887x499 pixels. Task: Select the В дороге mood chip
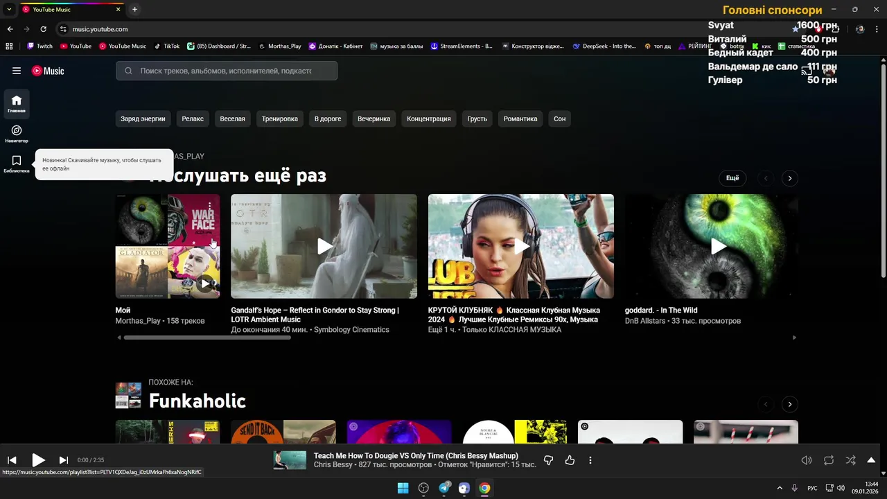coord(328,119)
